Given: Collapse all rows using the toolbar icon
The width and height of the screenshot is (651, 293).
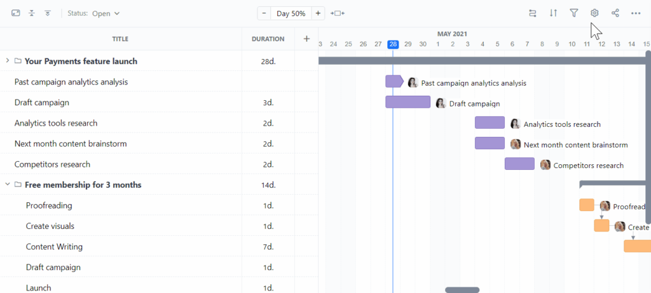Looking at the screenshot, I should (32, 13).
